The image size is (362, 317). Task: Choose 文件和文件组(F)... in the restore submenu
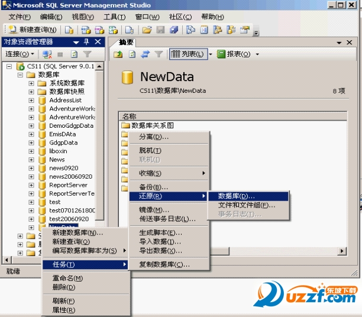click(248, 205)
